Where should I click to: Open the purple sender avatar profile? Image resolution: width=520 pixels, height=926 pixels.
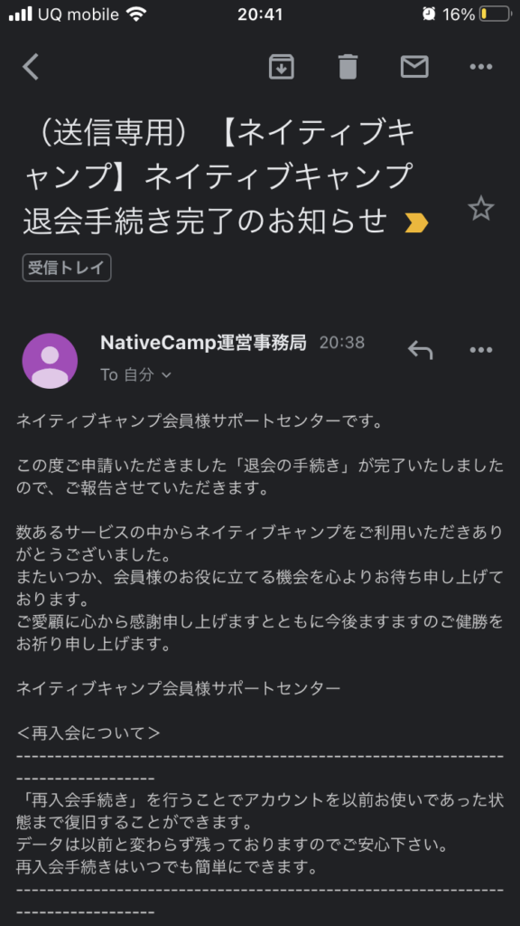click(x=51, y=361)
